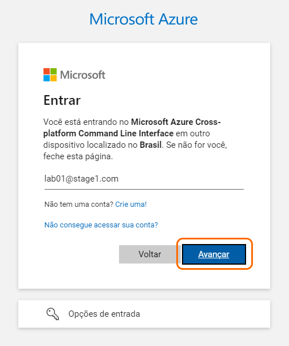Click the bold Brasil location text
The image size is (289, 346).
click(151, 145)
